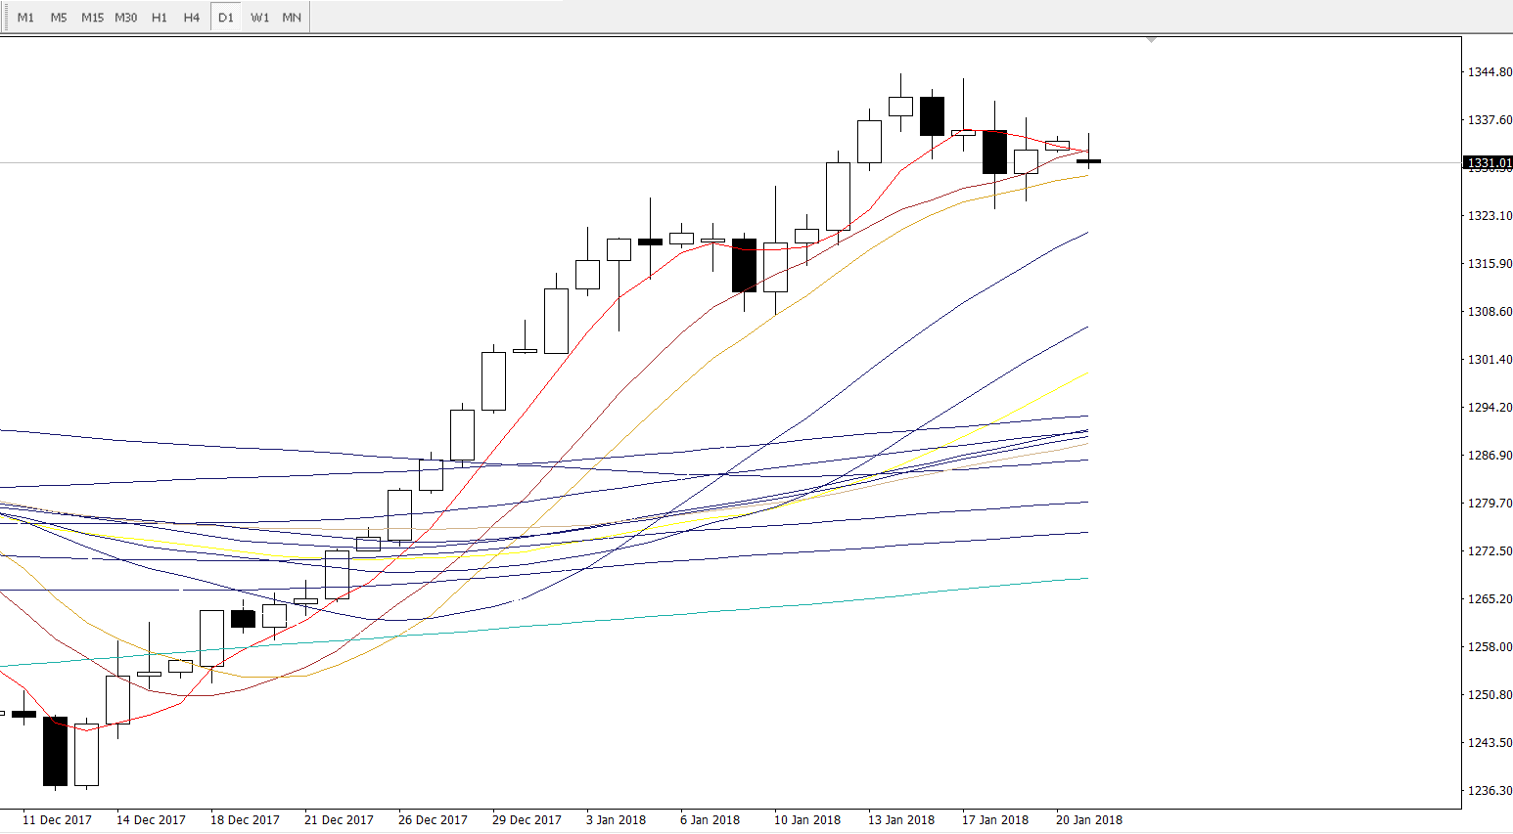The height and width of the screenshot is (834, 1513).
Task: Click the 26 Dec 2017 date label
Action: coord(433,820)
